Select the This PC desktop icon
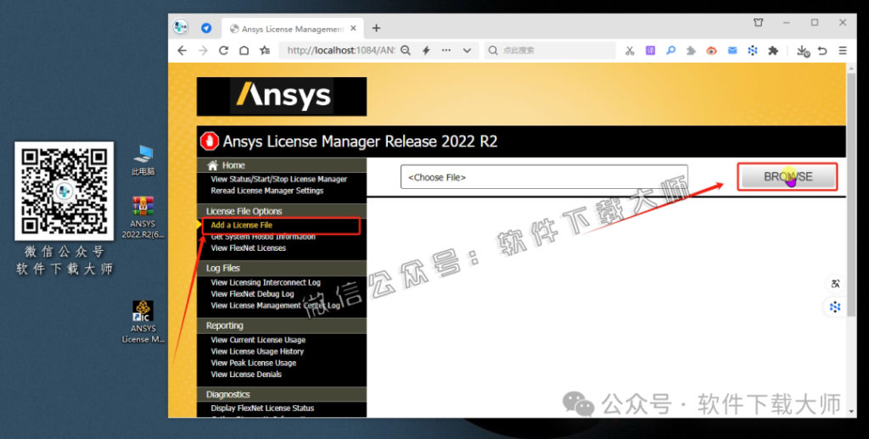 (x=143, y=160)
